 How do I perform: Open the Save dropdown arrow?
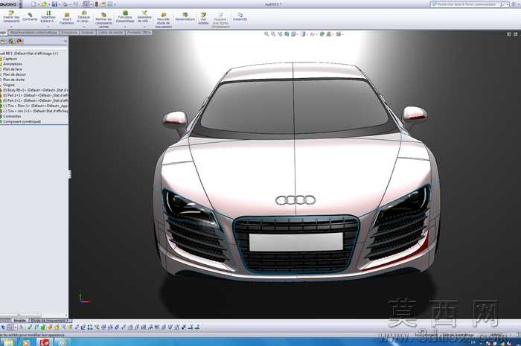point(60,4)
